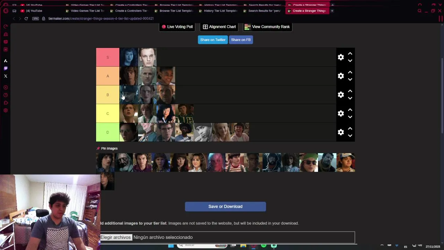Switch to the YouTube tab

(34, 11)
